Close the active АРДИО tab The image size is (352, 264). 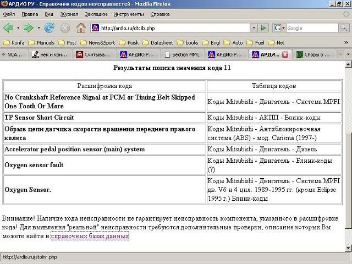285,54
